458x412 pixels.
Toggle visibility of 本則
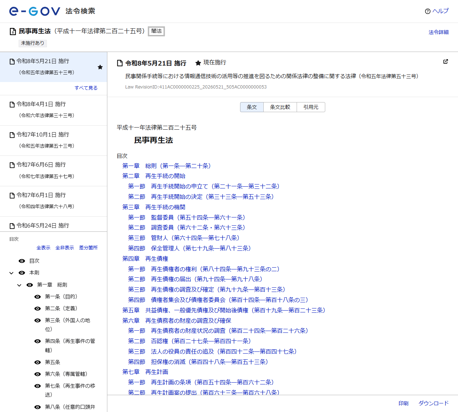coord(22,273)
